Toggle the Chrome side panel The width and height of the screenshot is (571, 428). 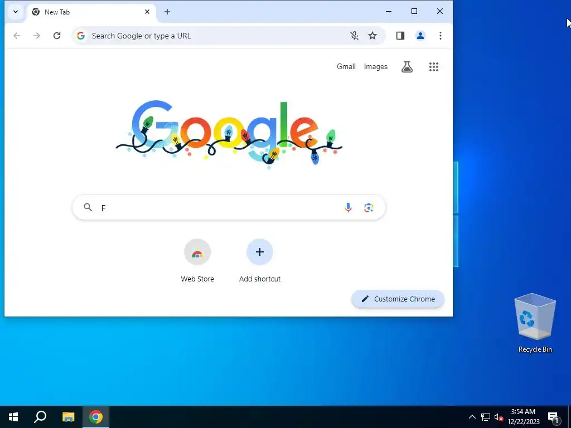(x=400, y=36)
